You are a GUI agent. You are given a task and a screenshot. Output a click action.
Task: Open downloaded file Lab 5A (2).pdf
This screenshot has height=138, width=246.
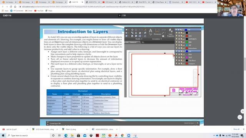[x=12, y=130]
